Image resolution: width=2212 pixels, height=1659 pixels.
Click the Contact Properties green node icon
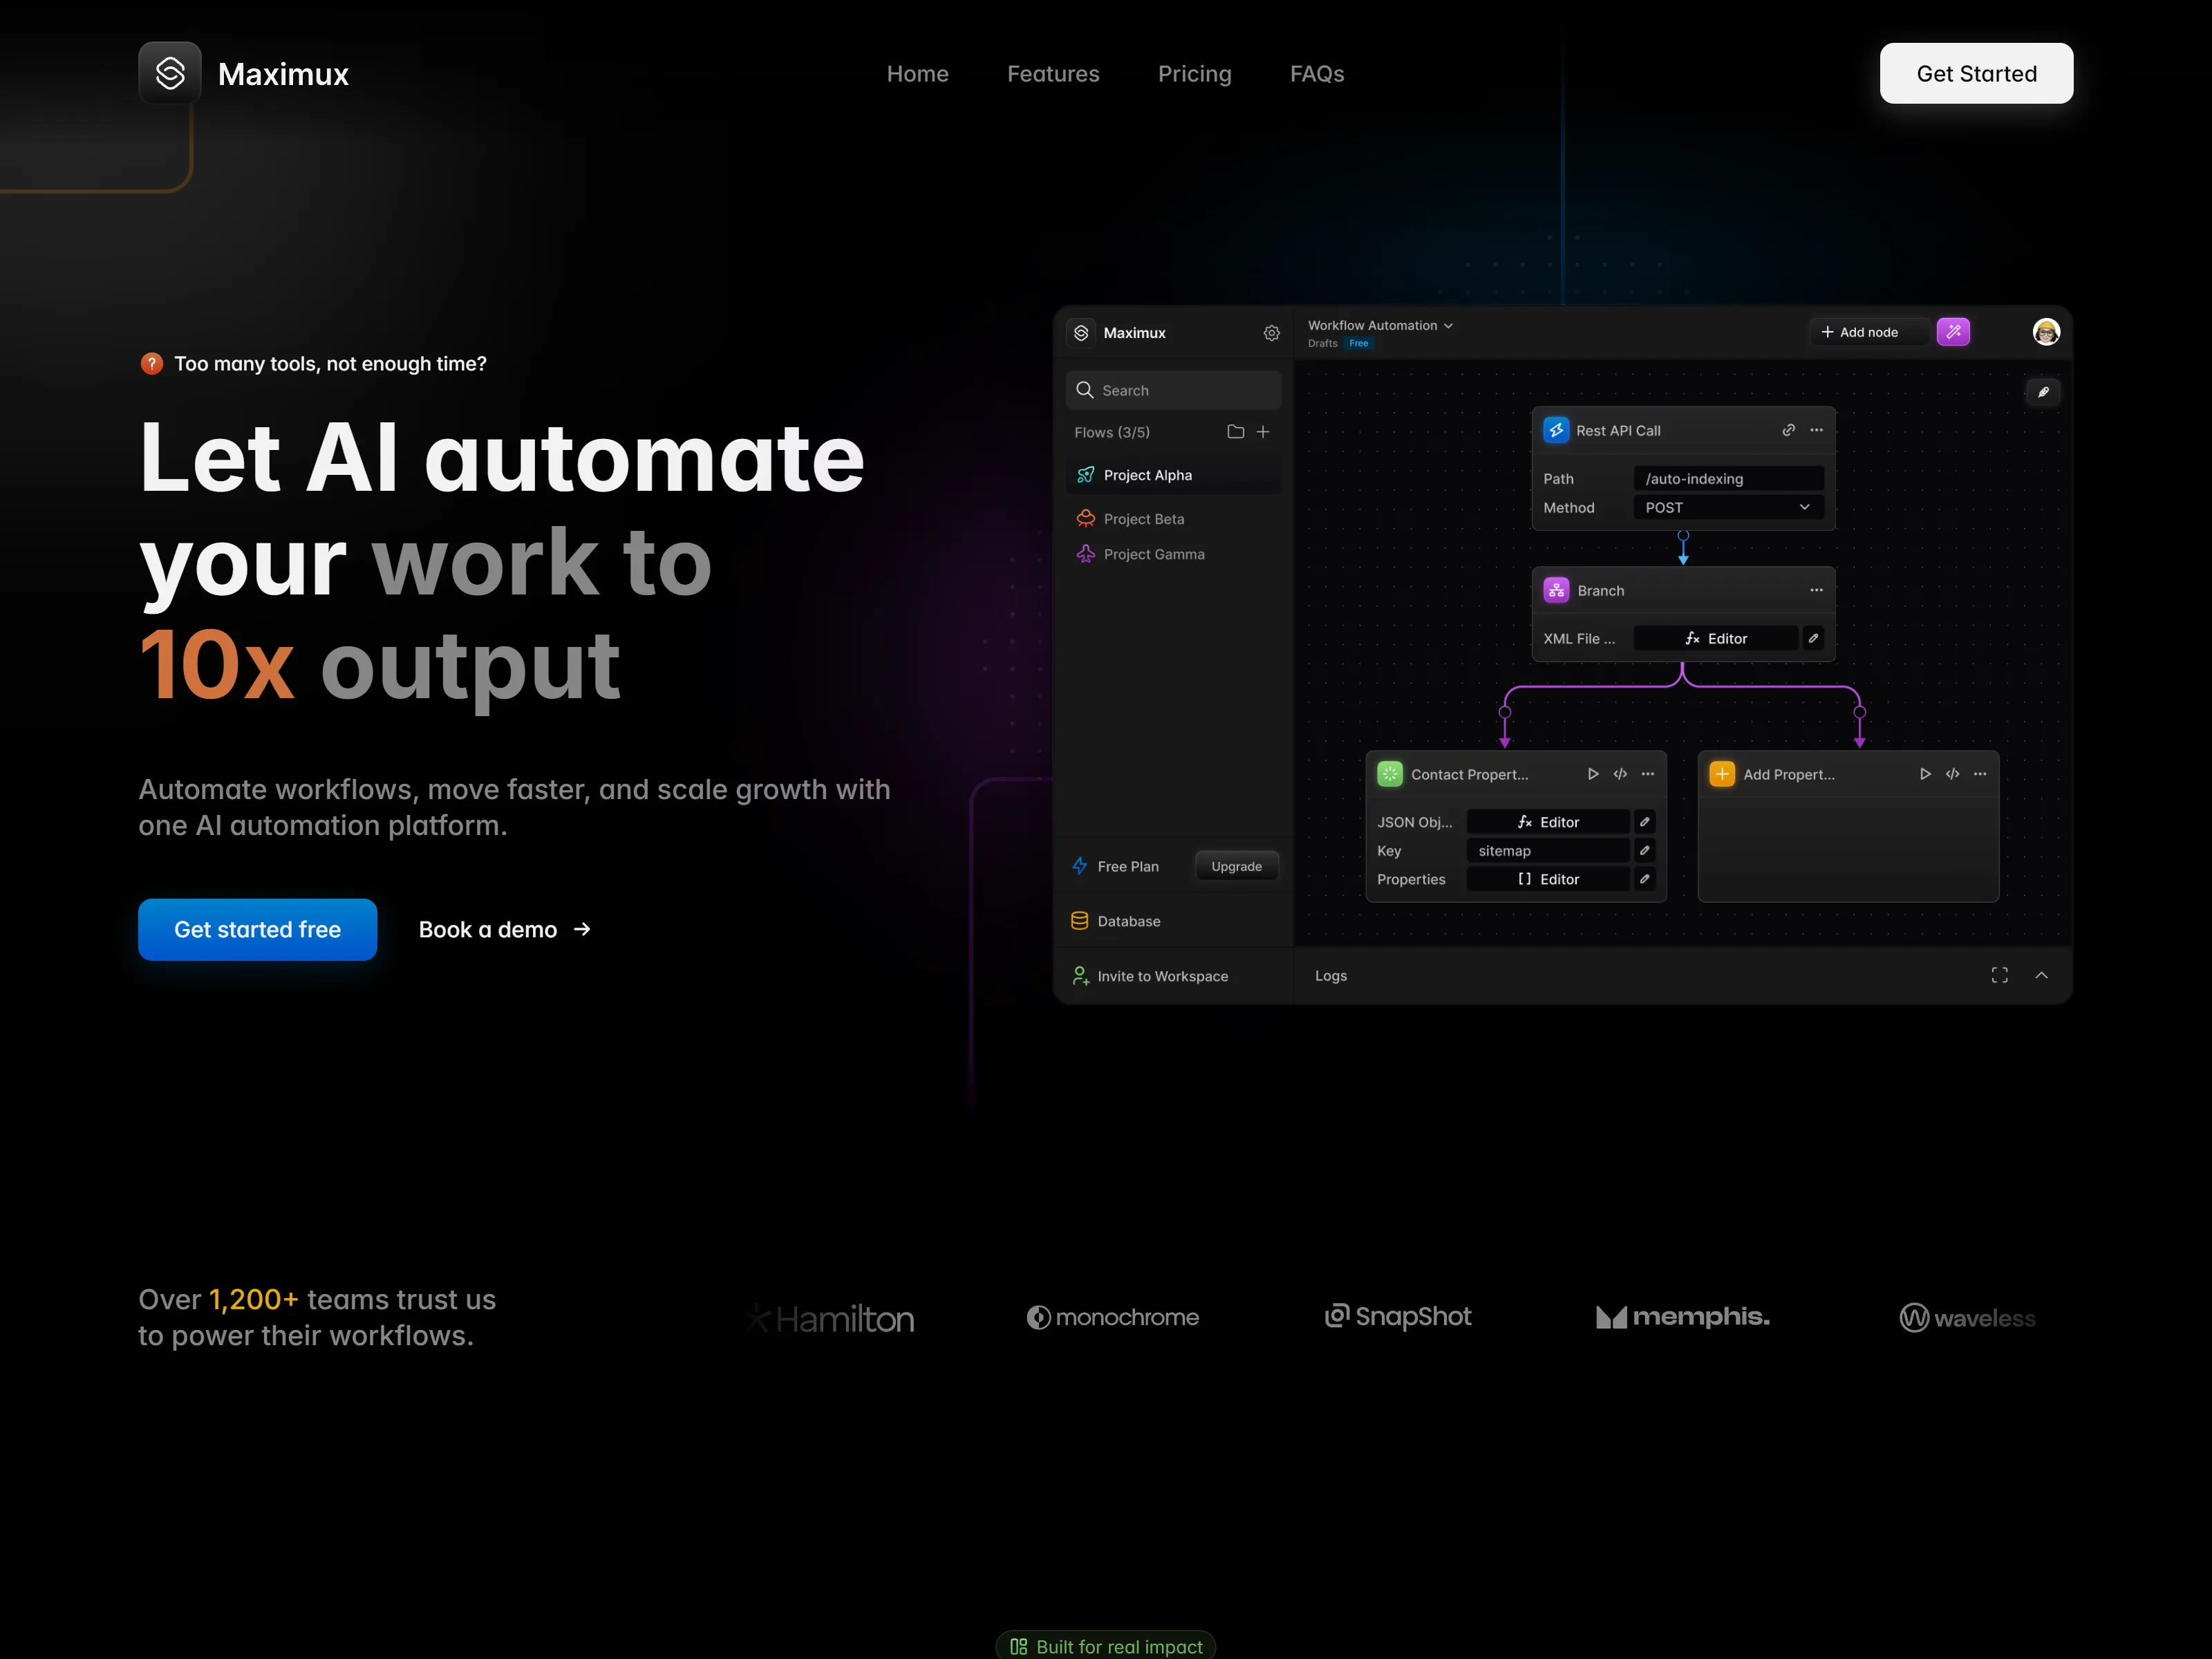click(1389, 774)
